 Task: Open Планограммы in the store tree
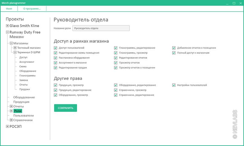27,76
